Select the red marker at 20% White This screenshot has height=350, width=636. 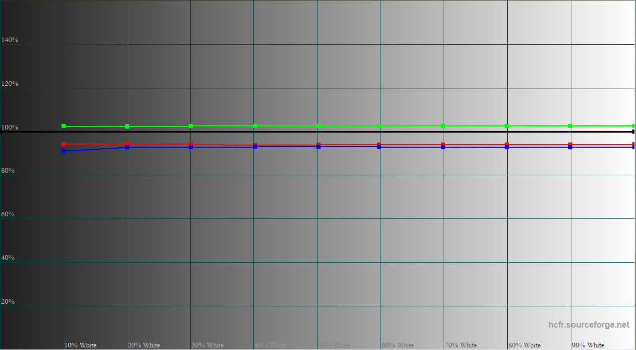pyautogui.click(x=127, y=144)
